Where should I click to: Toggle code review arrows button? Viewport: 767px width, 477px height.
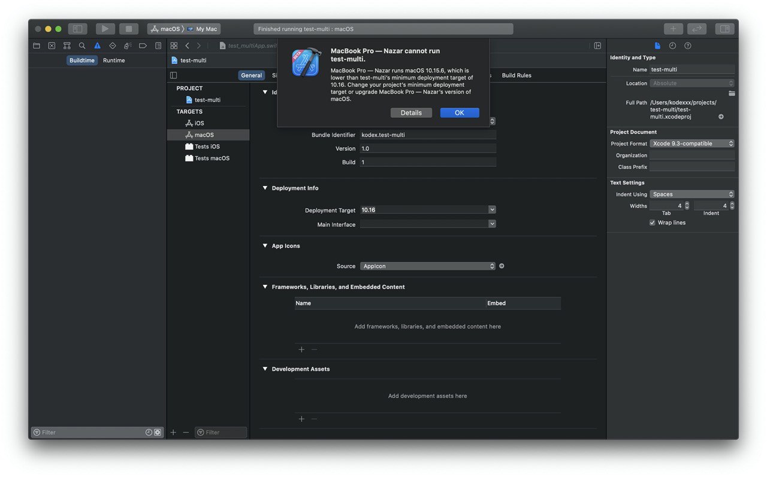pos(696,29)
